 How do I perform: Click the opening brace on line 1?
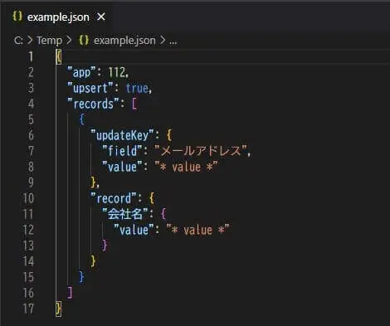pos(58,56)
